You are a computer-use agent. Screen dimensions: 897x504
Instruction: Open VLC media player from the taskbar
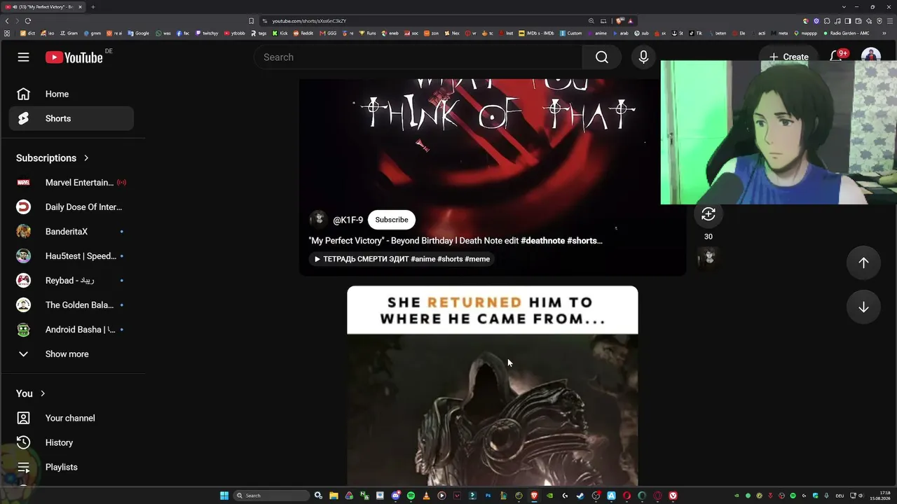pyautogui.click(x=426, y=496)
